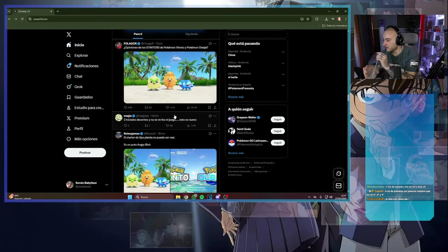The image size is (448, 252).
Task: Open Grok in the sidebar
Action: (x=75, y=87)
